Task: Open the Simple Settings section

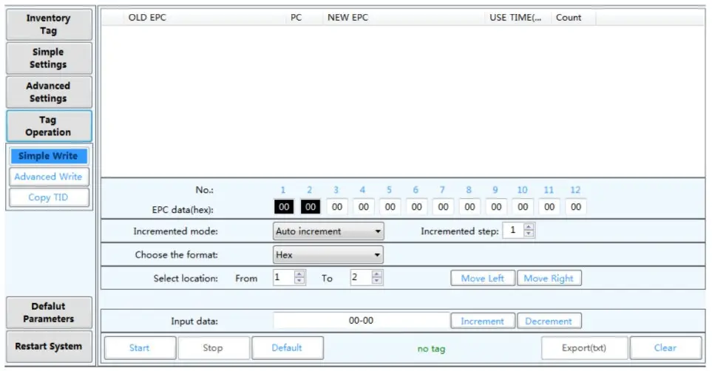Action: (x=49, y=58)
